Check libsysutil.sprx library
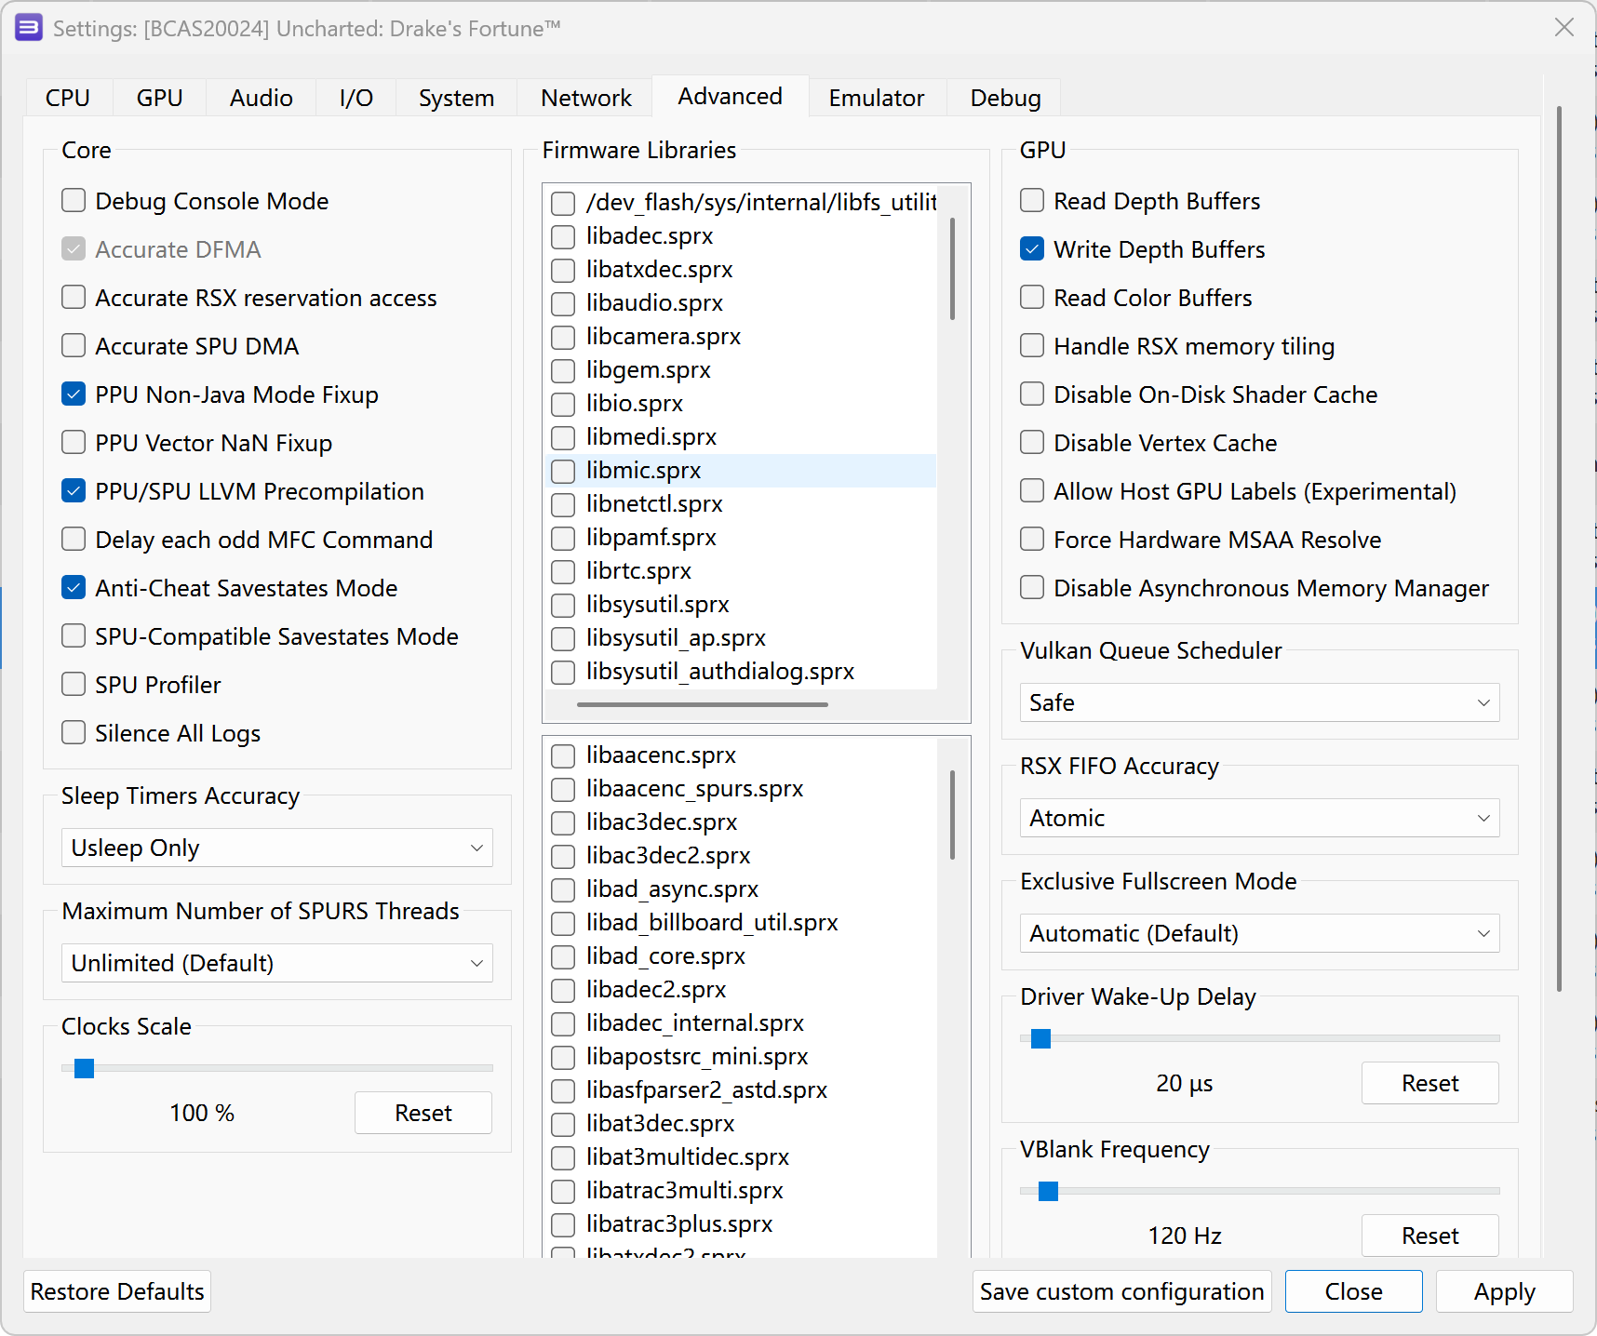This screenshot has height=1336, width=1597. (x=563, y=605)
